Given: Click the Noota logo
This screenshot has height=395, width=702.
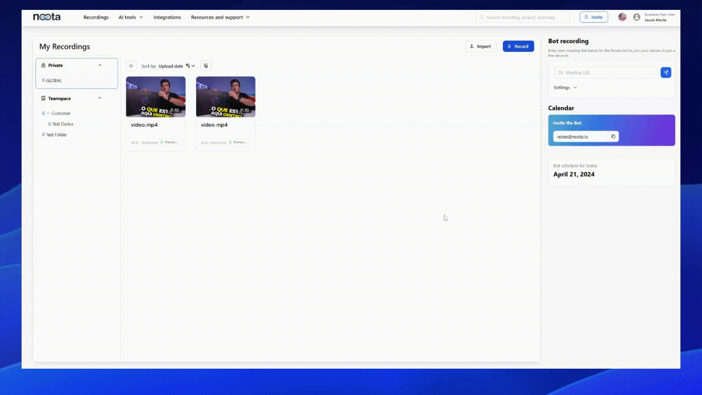Looking at the screenshot, I should point(47,17).
